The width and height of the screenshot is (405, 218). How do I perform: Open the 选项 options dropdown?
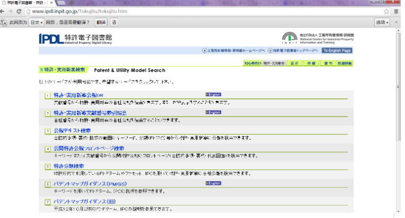pyautogui.click(x=382, y=22)
